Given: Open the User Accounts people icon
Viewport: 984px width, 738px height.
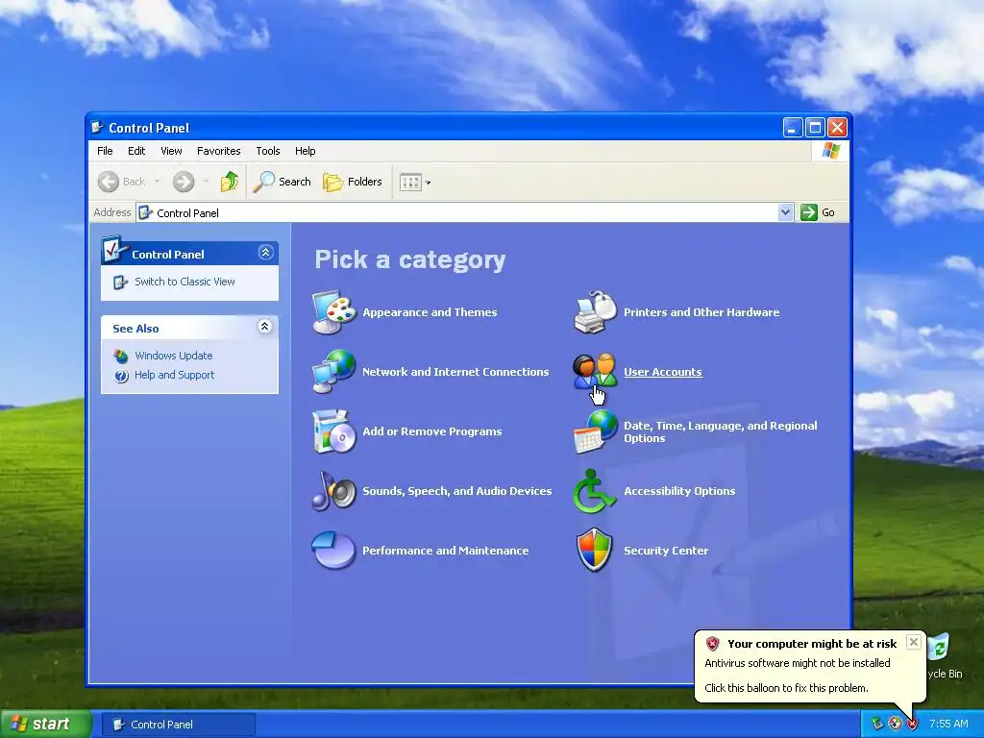Looking at the screenshot, I should pos(595,371).
